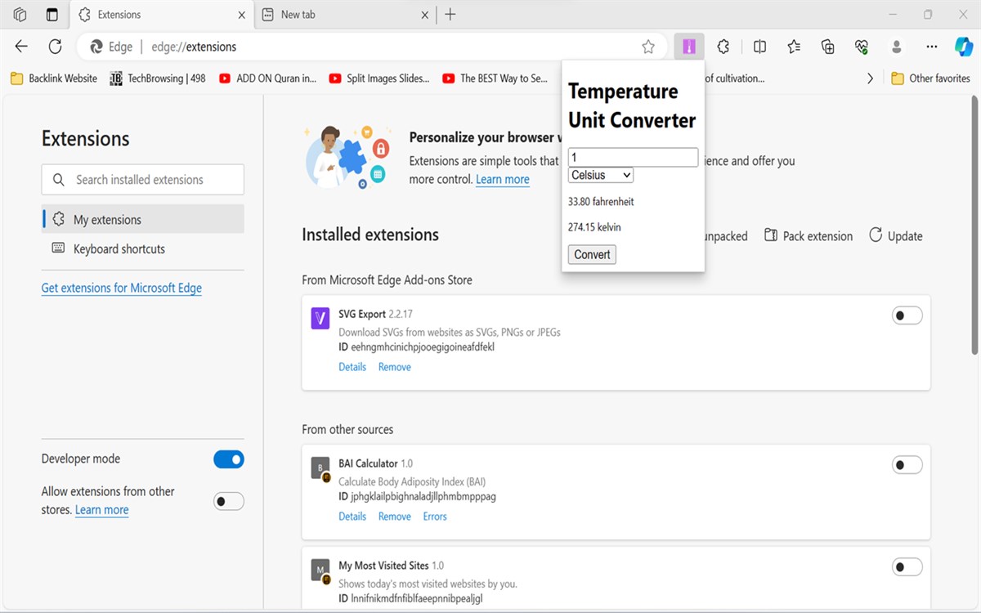Enable Allow extensions from other stores
The height and width of the screenshot is (613, 981).
229,501
